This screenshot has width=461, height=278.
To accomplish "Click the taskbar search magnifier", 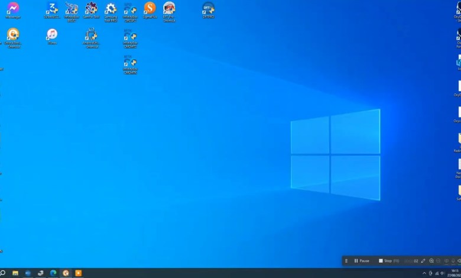I will tap(3, 273).
